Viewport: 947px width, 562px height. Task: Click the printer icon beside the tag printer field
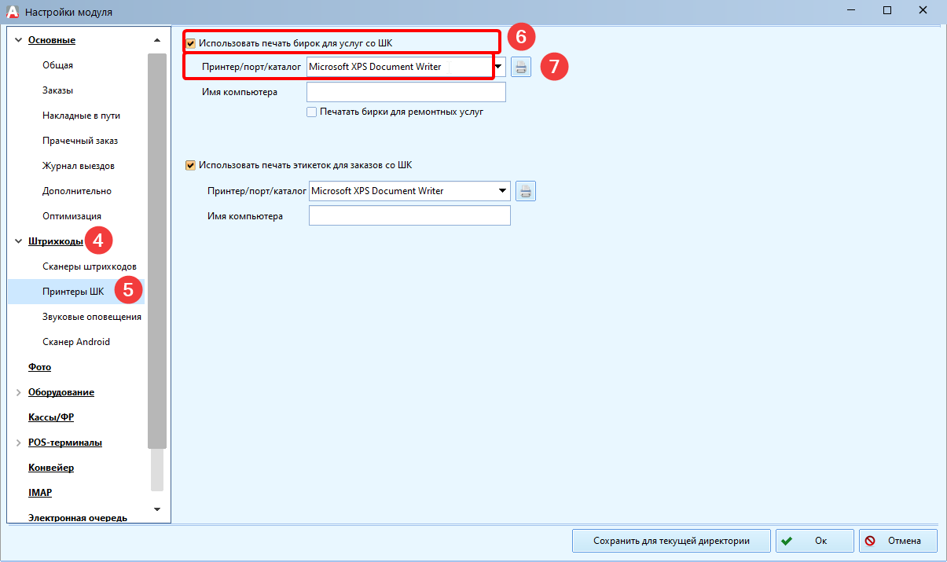coord(521,67)
